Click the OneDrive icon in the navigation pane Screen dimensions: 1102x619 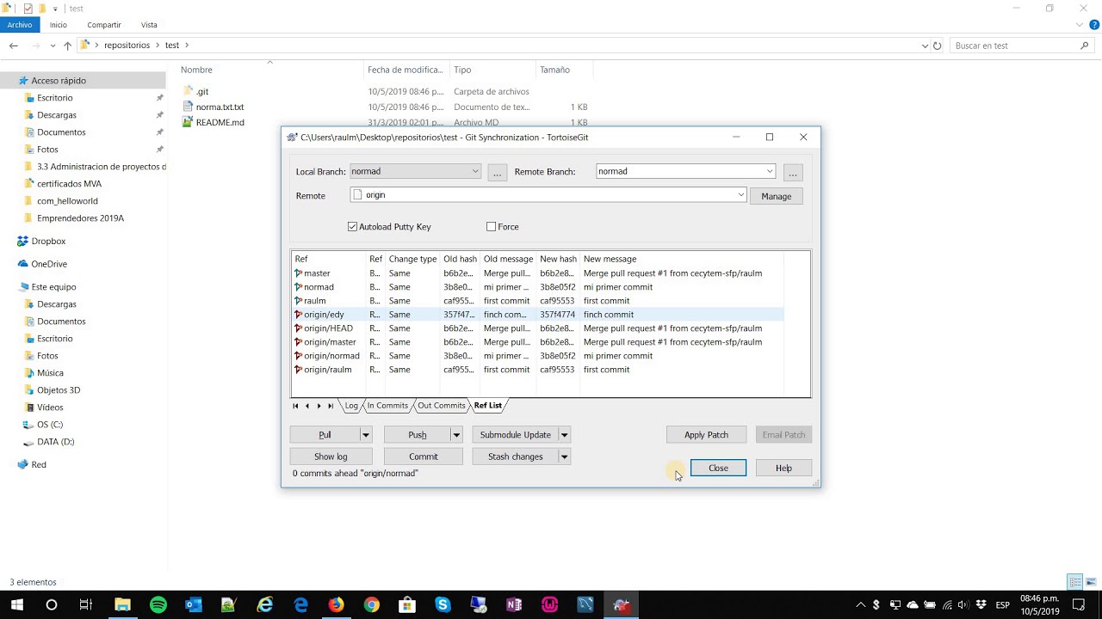(23, 264)
